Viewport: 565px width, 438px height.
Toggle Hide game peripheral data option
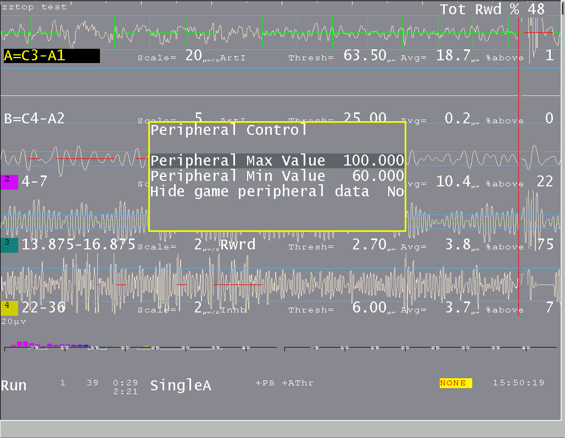tap(277, 191)
